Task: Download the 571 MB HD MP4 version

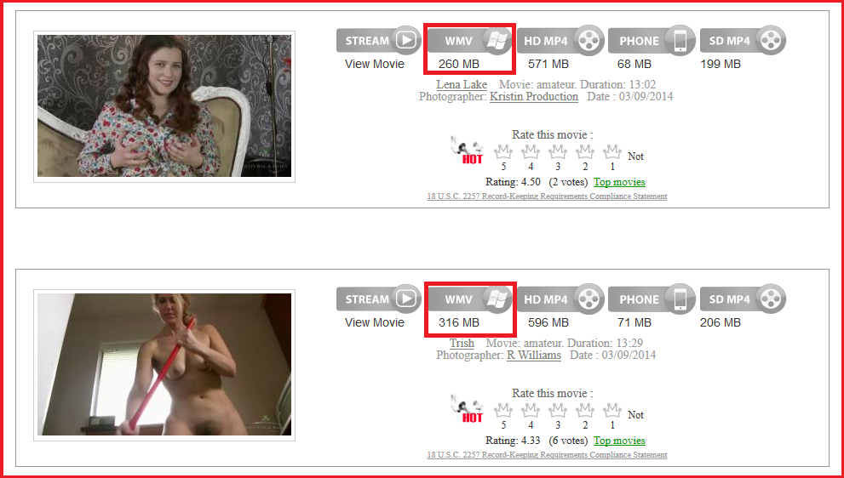Action: pos(560,40)
